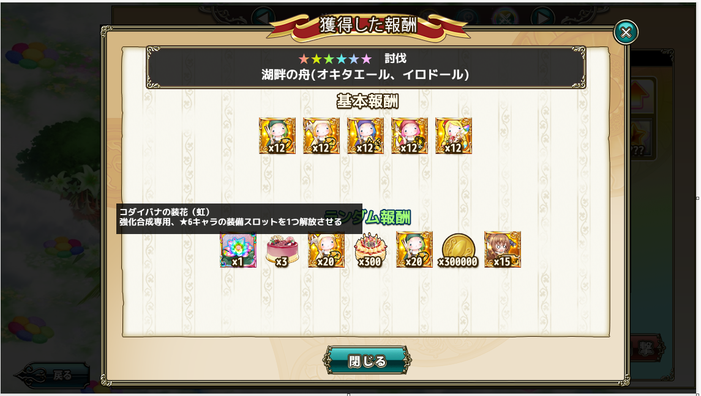Close the rewards dialog with the X icon
The width and height of the screenshot is (701, 396).
(626, 32)
